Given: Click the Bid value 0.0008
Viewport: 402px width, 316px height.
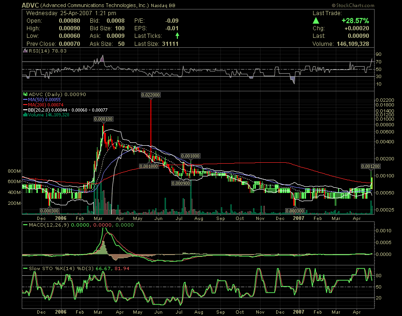Looking at the screenshot, I should click(115, 21).
